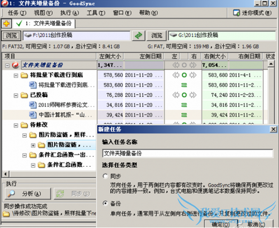This screenshot has width=279, height=228.
Task: Click the right path field G:\2011创作投稿
Action: pyautogui.click(x=222, y=35)
